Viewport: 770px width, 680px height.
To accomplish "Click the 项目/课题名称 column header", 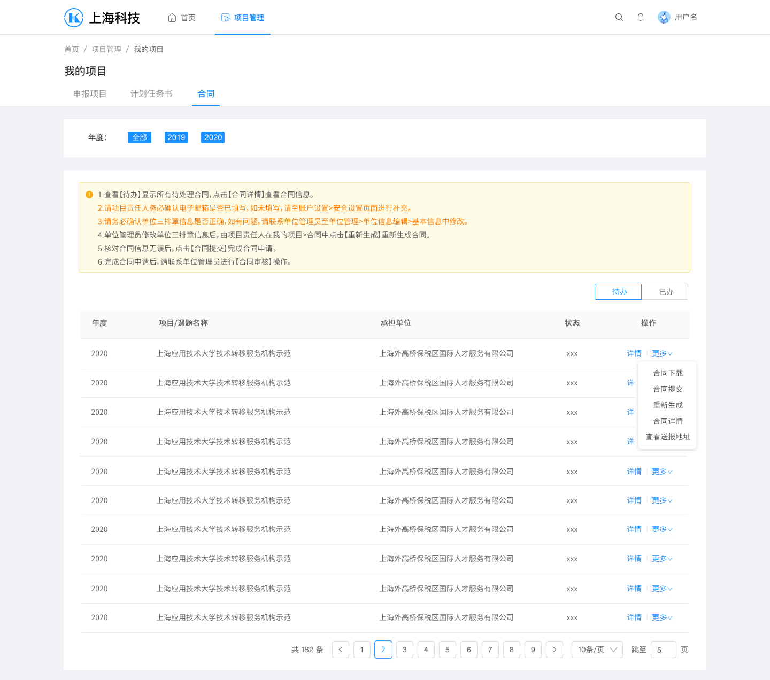I will pyautogui.click(x=183, y=323).
